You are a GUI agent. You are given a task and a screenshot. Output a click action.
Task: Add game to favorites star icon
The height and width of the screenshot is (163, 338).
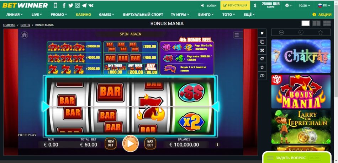pyautogui.click(x=262, y=67)
